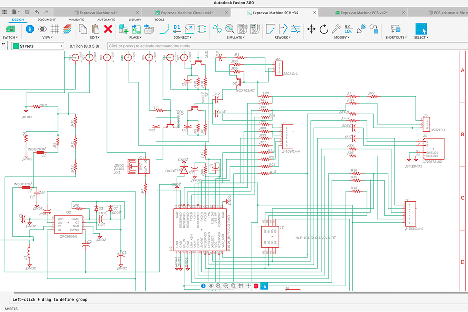The image size is (468, 312).
Task: Click the chip-shaped icon in Connect group
Action: pos(202,29)
